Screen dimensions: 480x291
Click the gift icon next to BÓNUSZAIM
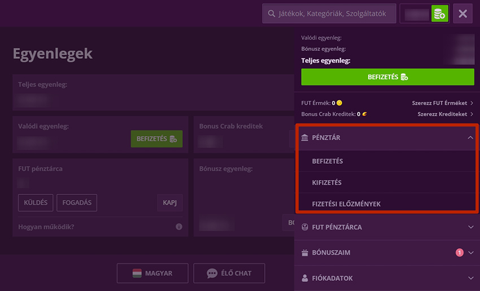pyautogui.click(x=305, y=253)
